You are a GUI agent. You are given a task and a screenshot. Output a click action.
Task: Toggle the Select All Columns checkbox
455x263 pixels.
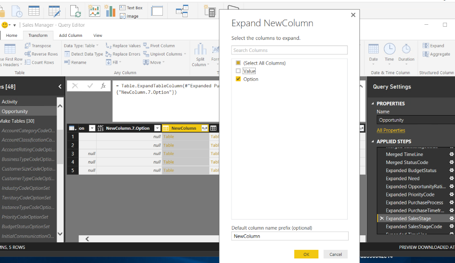tap(238, 63)
